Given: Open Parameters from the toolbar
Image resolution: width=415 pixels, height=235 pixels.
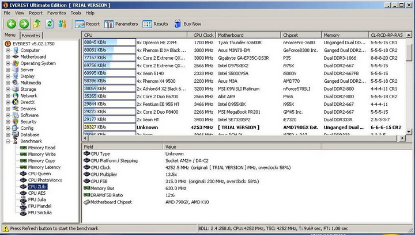Looking at the screenshot, I should [x=121, y=24].
